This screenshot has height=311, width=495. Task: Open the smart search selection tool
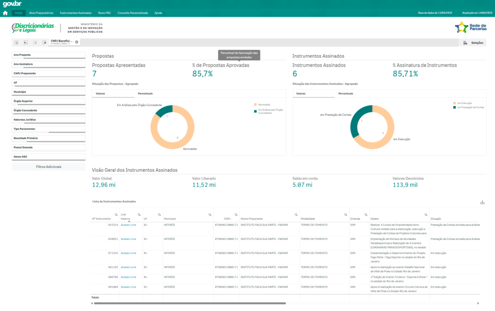(x=16, y=42)
